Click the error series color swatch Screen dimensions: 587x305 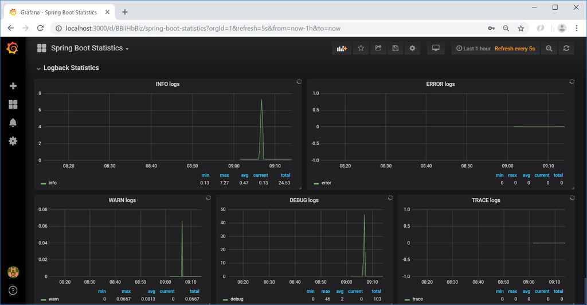316,184
